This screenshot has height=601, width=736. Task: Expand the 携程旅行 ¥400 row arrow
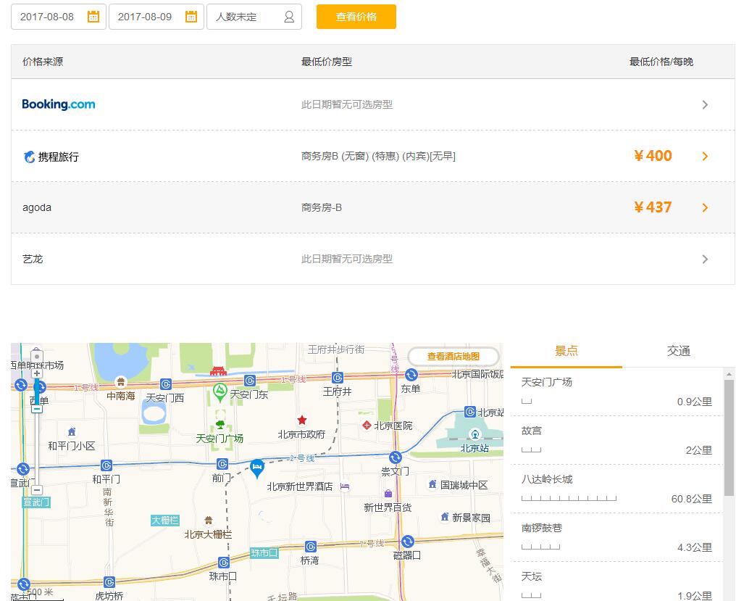pyautogui.click(x=705, y=157)
